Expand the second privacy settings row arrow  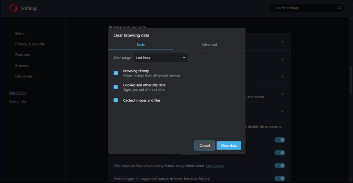(x=282, y=59)
